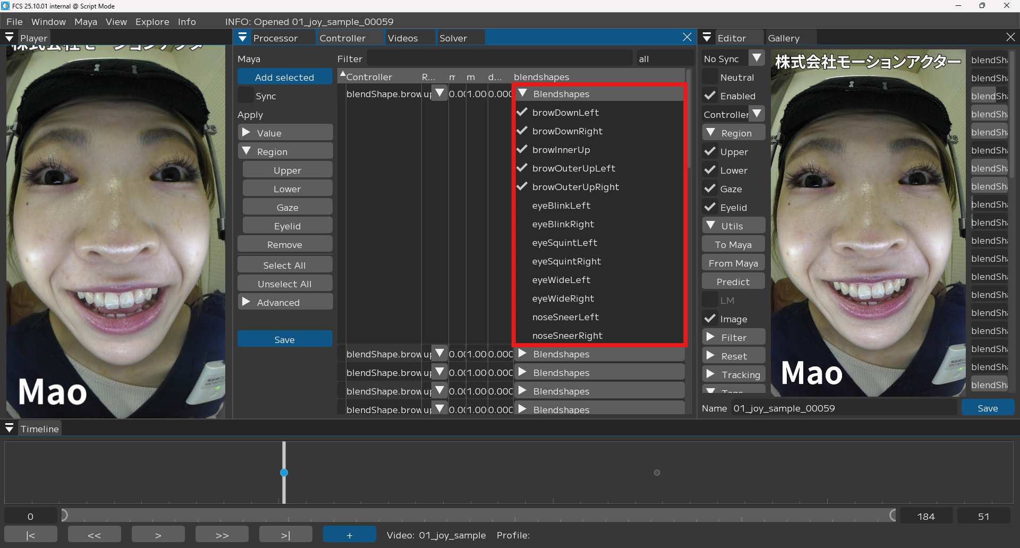The height and width of the screenshot is (548, 1020).
Task: Open the Editor panel menu triangle icon
Action: (x=707, y=38)
